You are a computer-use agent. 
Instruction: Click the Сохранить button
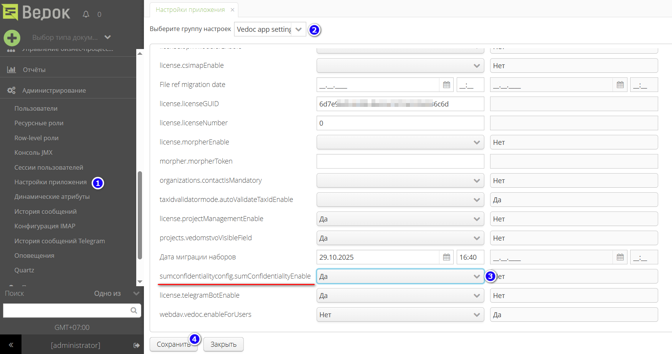click(x=174, y=344)
